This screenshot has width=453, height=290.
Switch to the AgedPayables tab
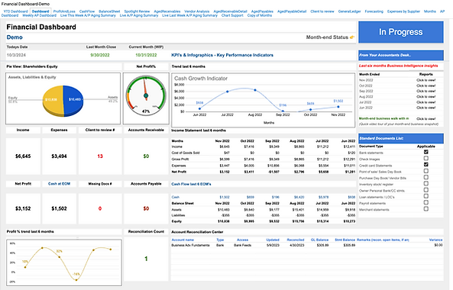tap(262, 11)
